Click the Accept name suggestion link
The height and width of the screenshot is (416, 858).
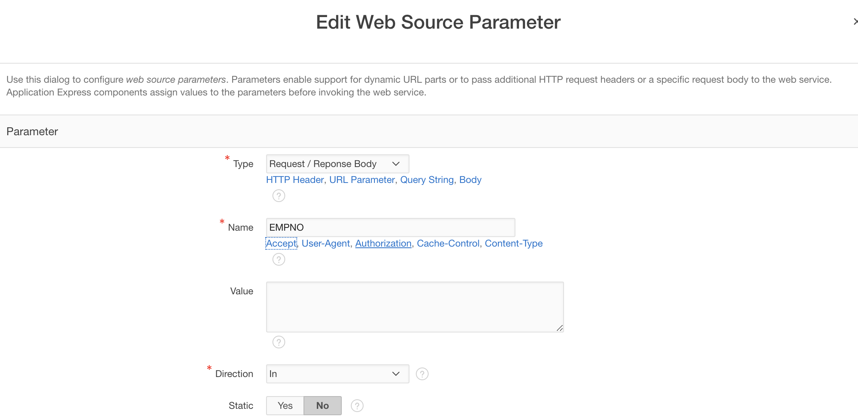click(281, 243)
